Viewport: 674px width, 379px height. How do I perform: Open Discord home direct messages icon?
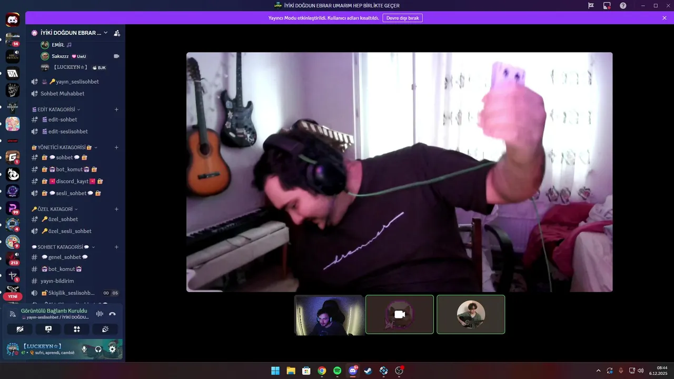(x=13, y=21)
